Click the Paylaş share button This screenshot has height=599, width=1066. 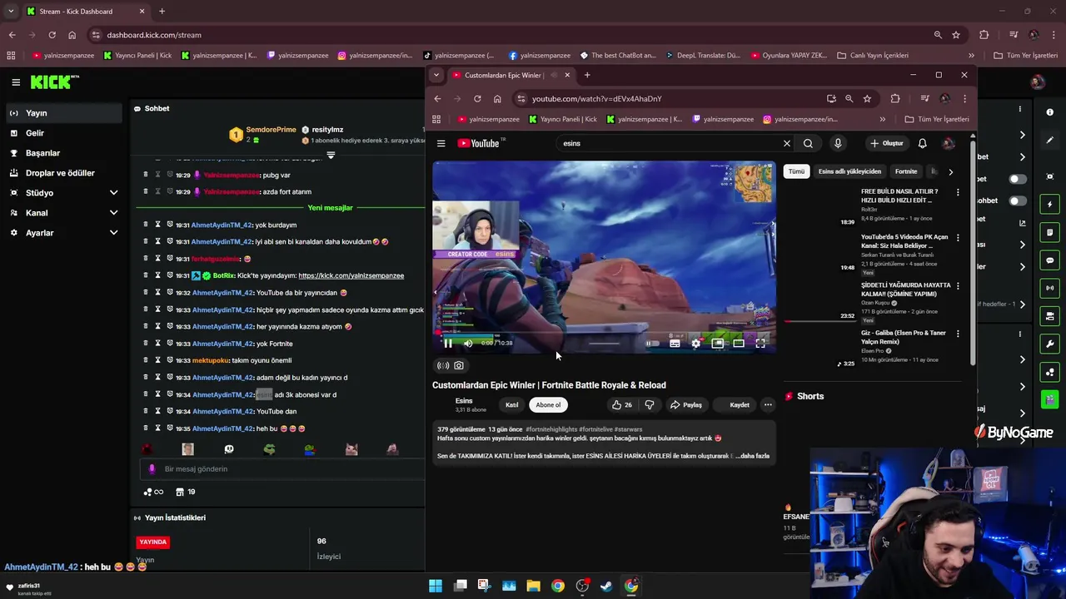[686, 405]
